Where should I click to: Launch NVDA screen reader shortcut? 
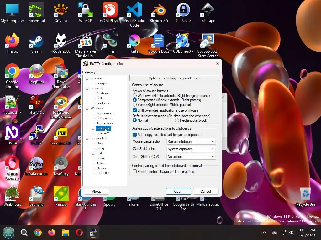coord(12,135)
